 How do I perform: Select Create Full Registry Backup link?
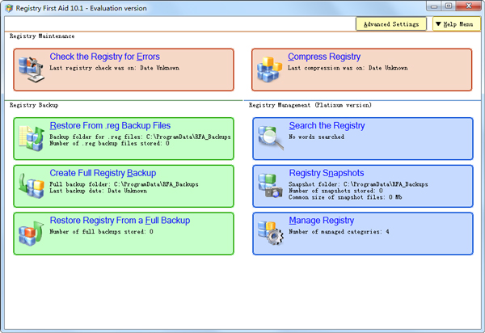(103, 173)
